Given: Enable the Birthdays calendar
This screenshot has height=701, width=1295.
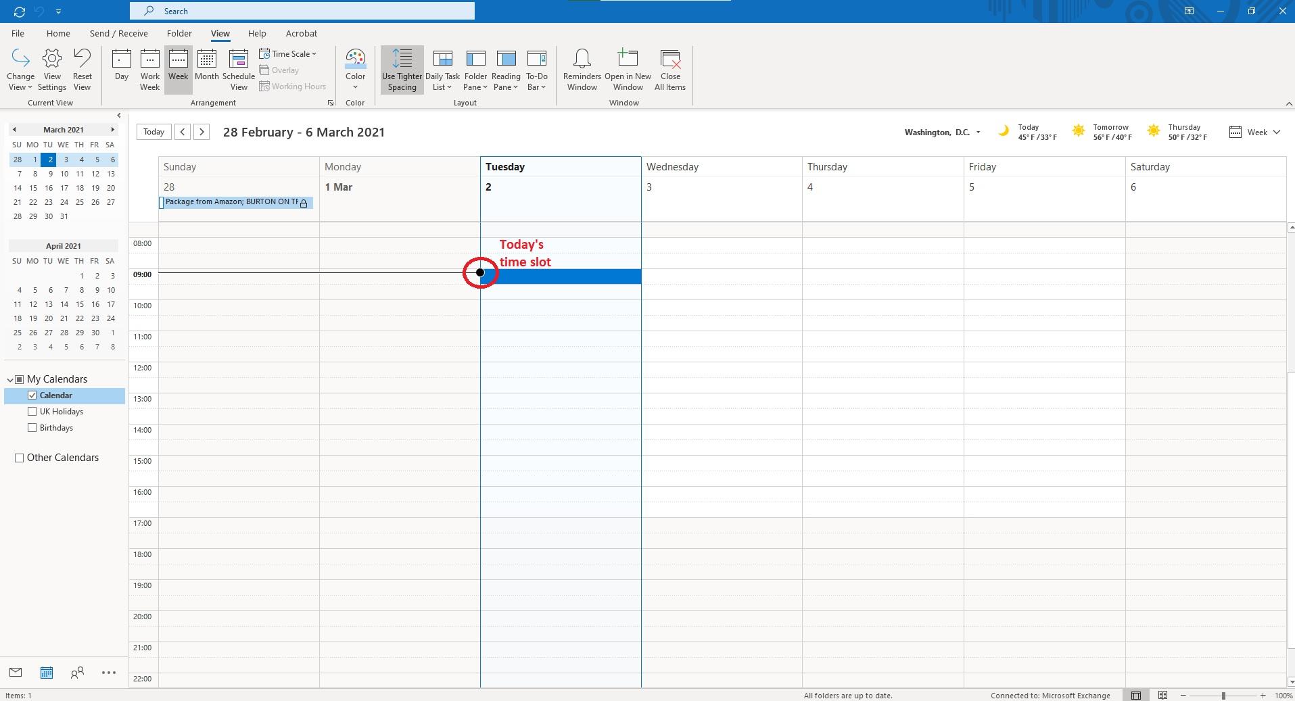Looking at the screenshot, I should coord(32,428).
